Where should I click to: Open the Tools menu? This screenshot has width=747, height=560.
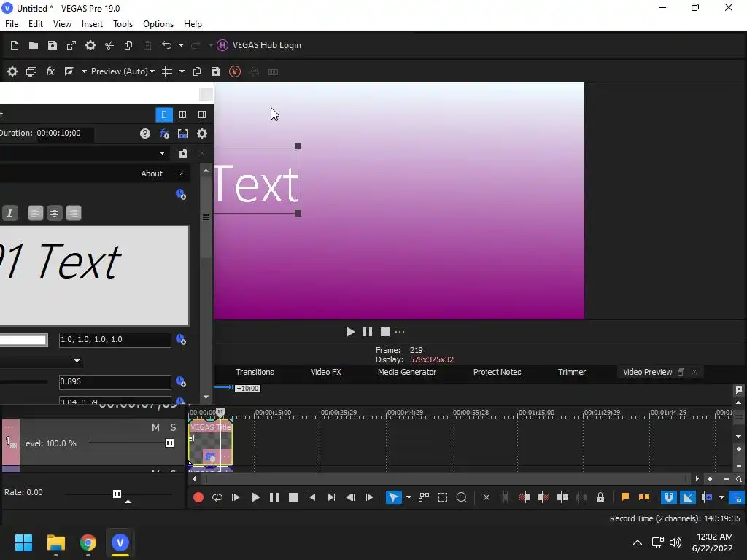tap(123, 24)
